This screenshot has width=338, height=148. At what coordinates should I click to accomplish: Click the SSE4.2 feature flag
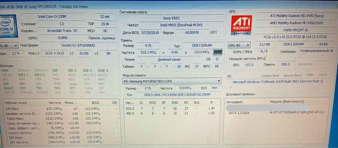(x=40, y=75)
